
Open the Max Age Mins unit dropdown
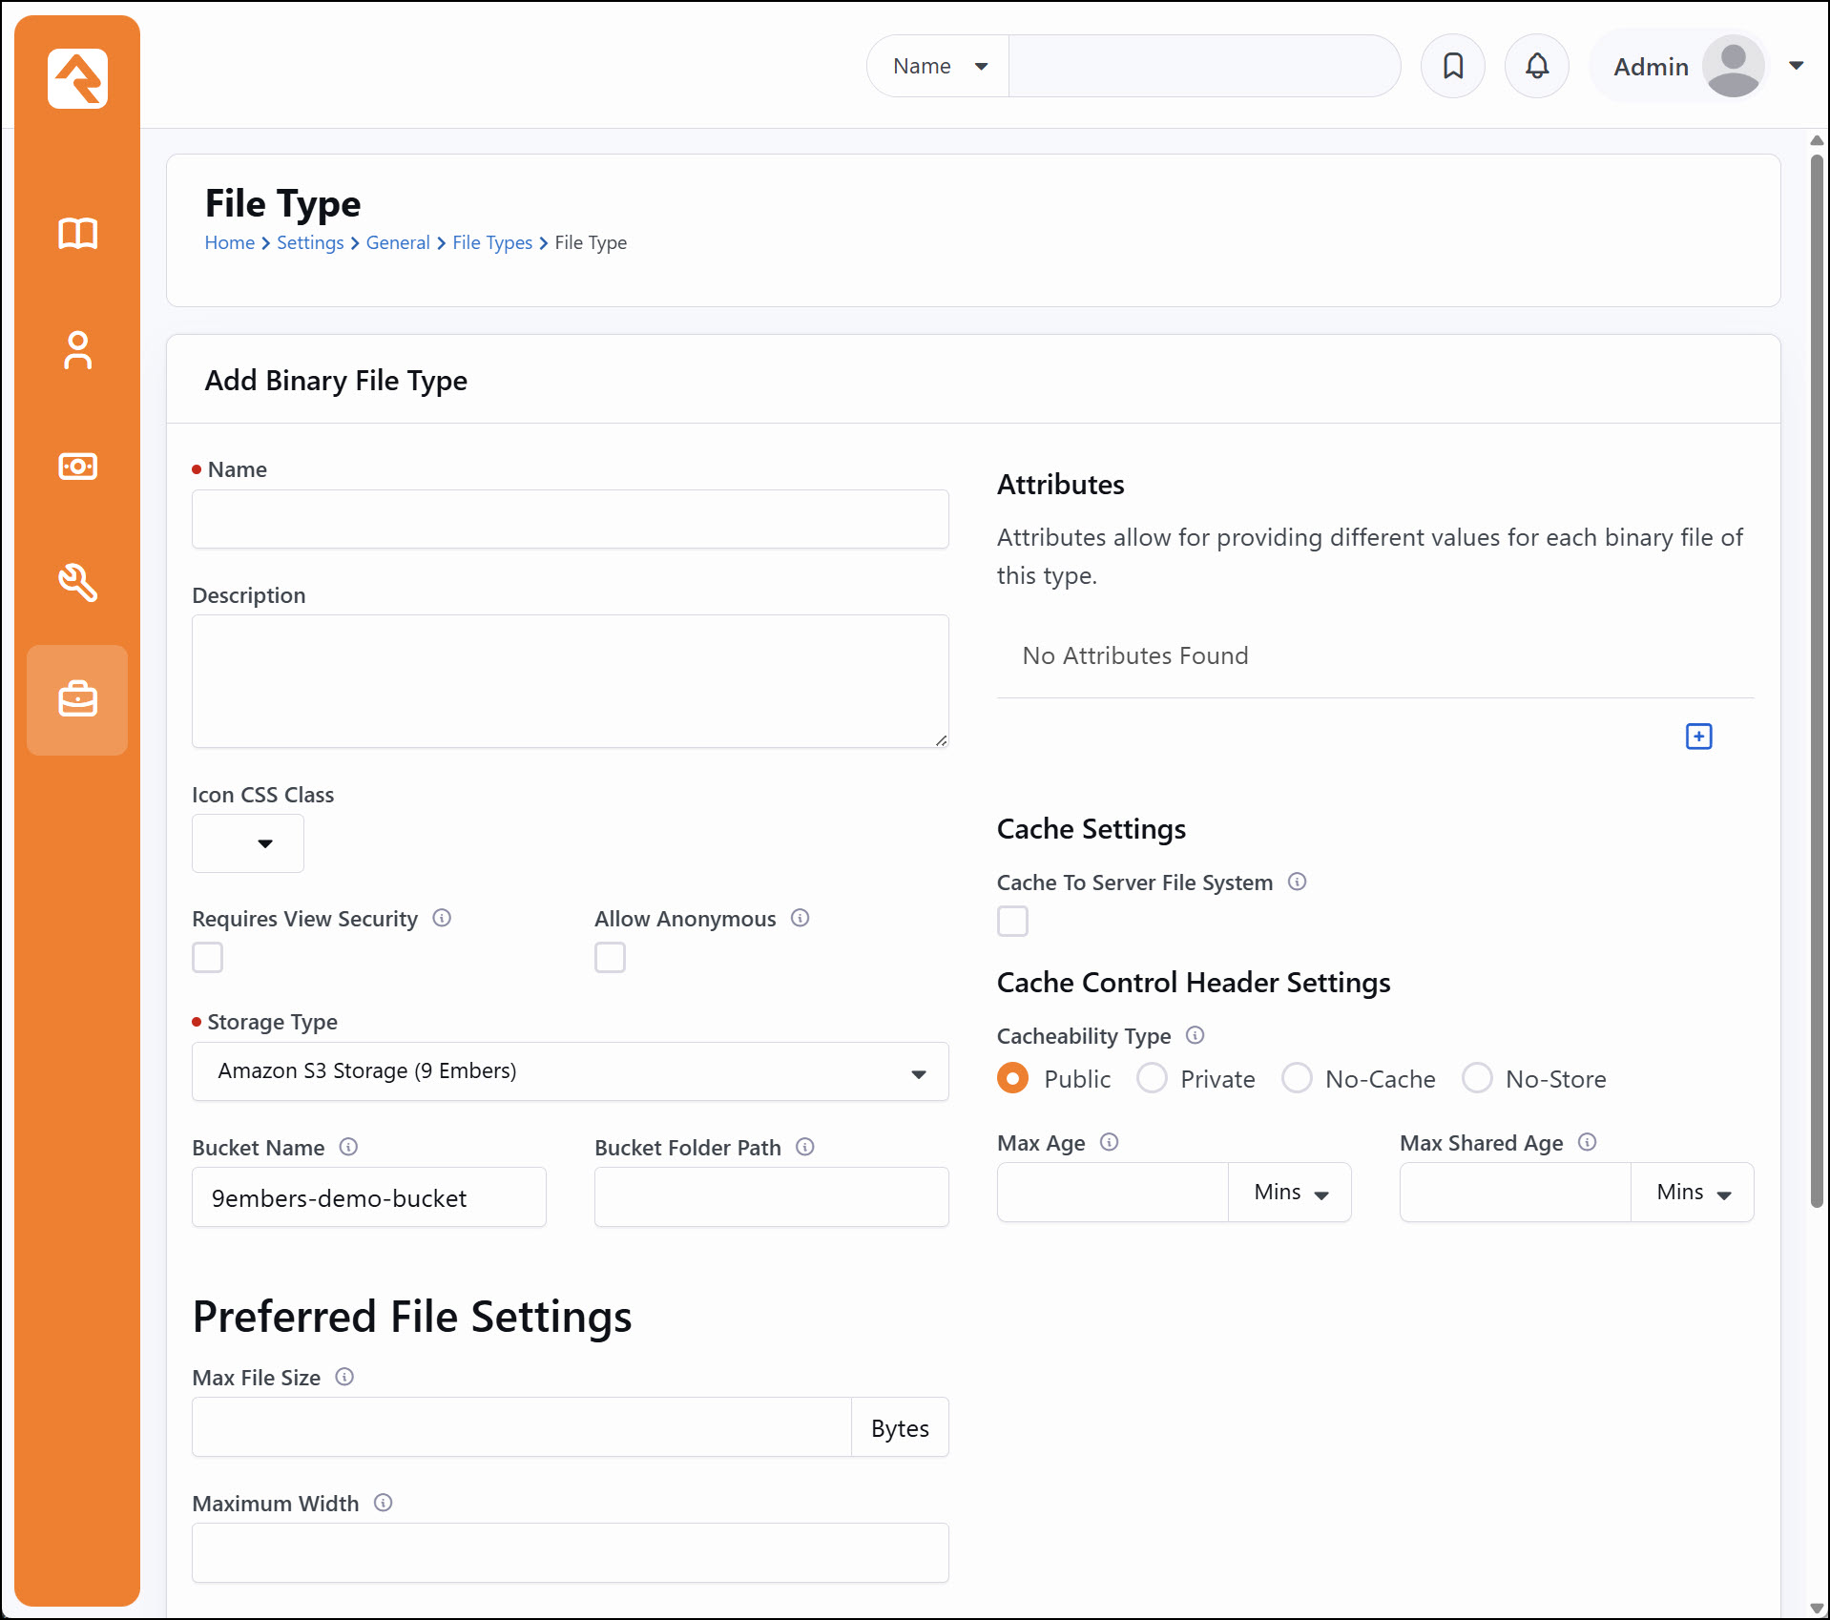1290,1193
